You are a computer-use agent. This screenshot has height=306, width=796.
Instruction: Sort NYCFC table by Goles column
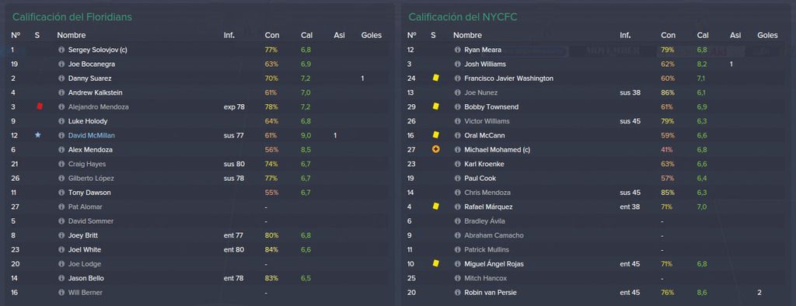pos(767,35)
